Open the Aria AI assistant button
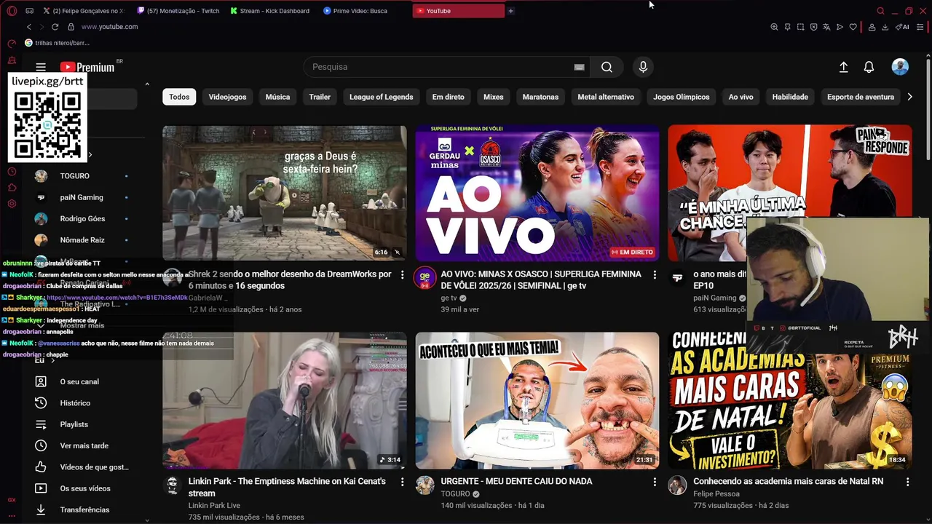 [x=902, y=27]
